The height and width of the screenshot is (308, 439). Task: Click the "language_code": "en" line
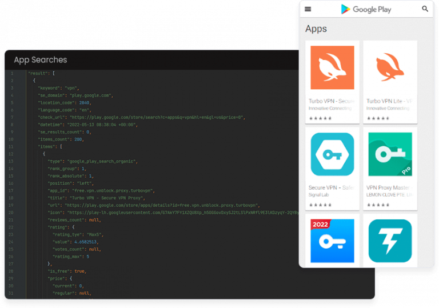tap(65, 110)
